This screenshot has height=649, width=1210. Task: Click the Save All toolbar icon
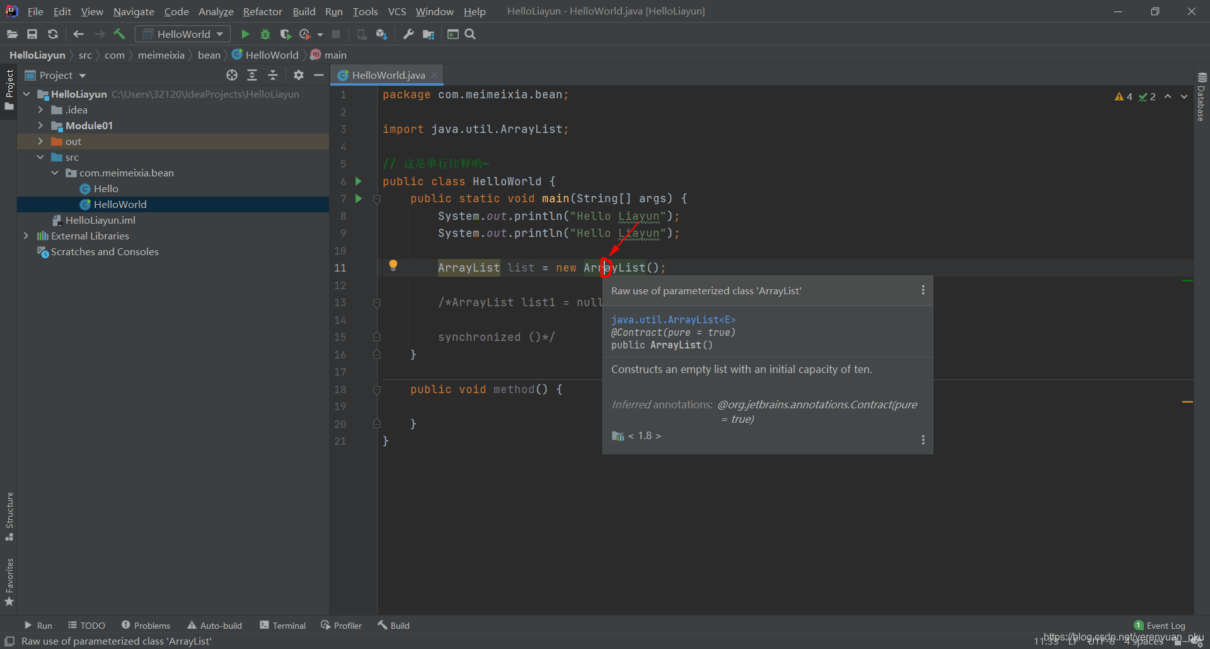[32, 34]
